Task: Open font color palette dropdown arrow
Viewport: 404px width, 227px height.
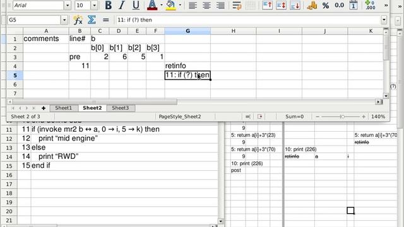Action: coord(162,5)
